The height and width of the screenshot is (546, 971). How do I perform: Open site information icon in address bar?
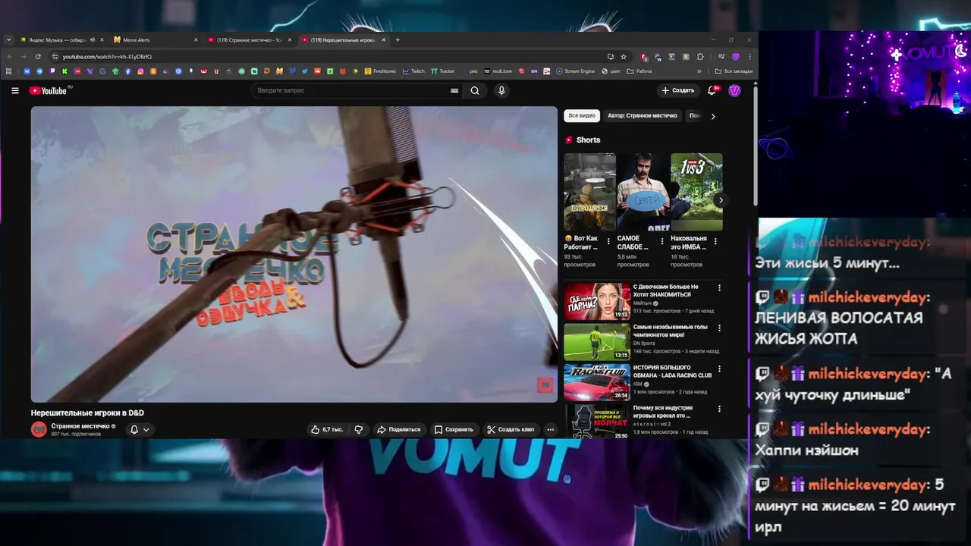click(x=55, y=57)
